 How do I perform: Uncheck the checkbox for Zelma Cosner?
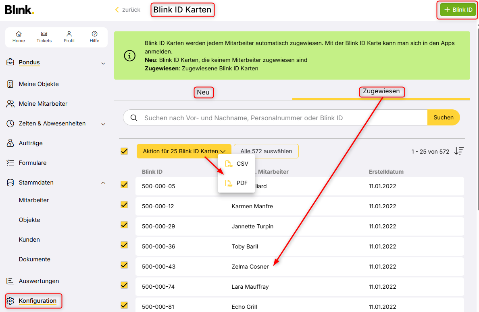pyautogui.click(x=124, y=265)
